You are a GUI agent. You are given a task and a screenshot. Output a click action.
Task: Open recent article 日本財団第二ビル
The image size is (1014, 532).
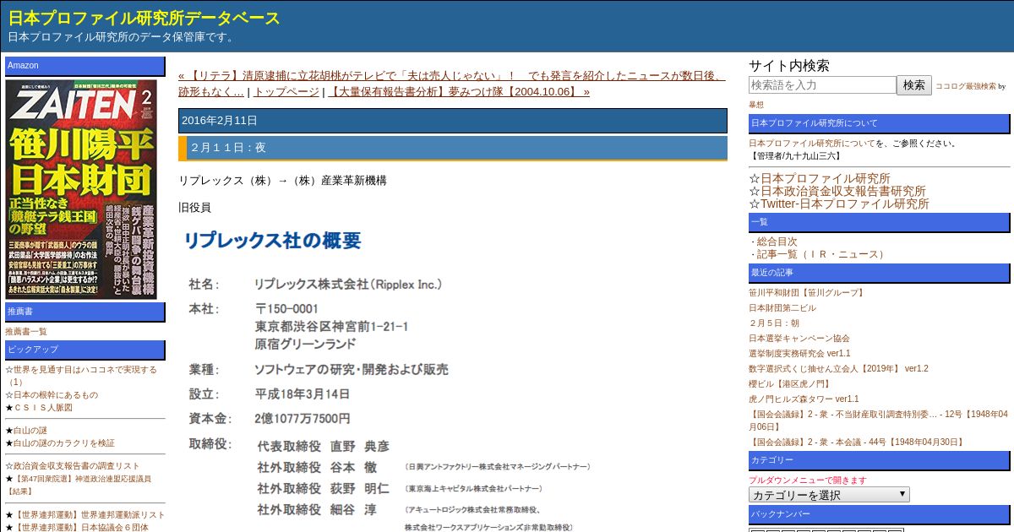782,308
